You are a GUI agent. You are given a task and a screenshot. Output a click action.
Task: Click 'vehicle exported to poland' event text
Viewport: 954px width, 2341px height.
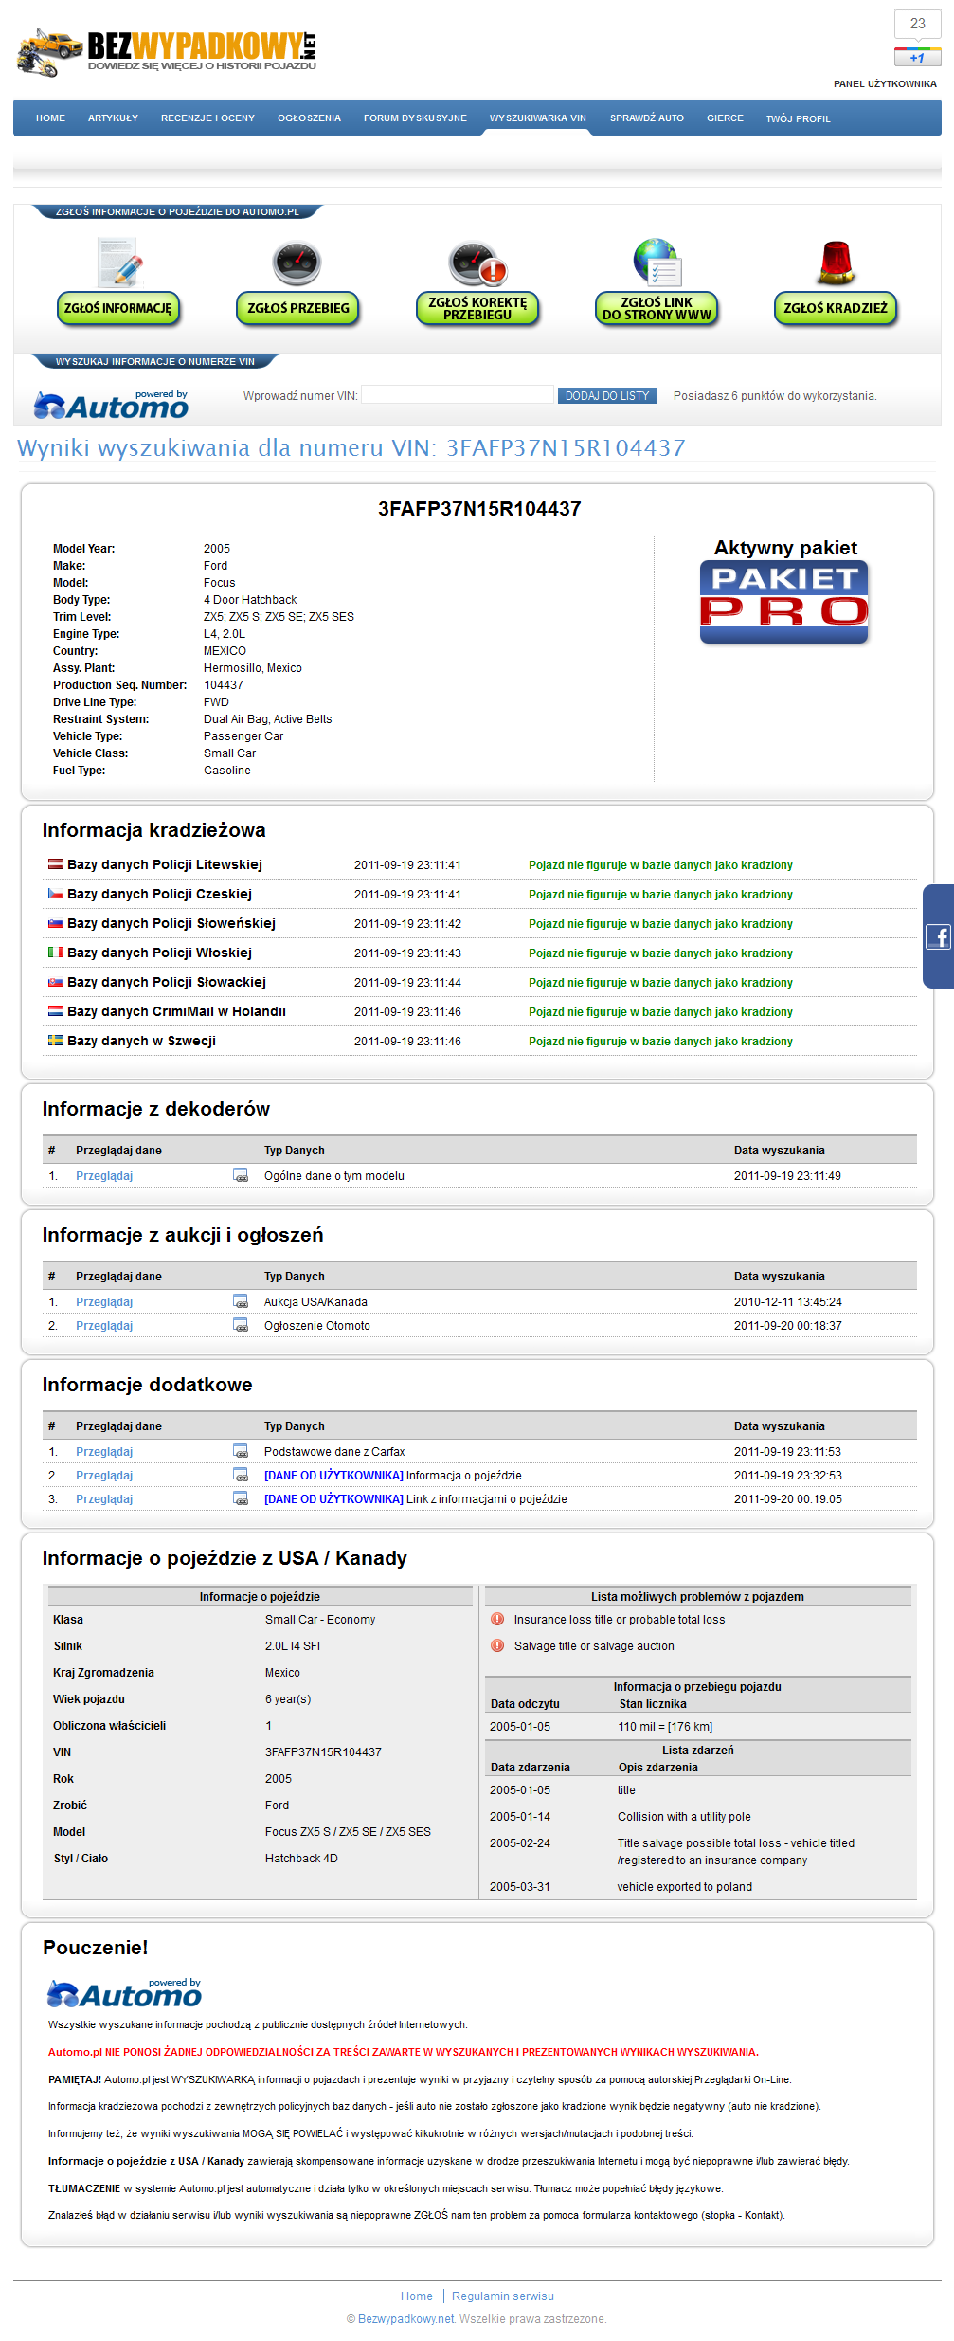[685, 1886]
